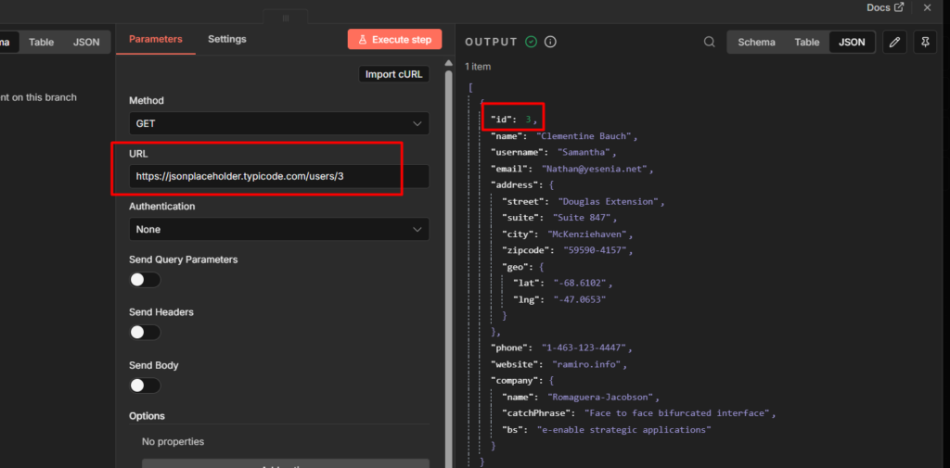This screenshot has height=468, width=950.
Task: Close the node panel with X
Action: (x=927, y=7)
